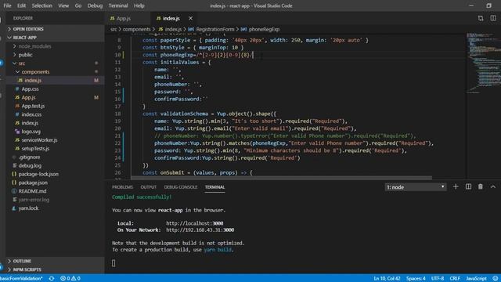Viewport: 501px width, 282px height.
Task: Click phoneRegExp in the breadcrumb
Action: click(264, 30)
